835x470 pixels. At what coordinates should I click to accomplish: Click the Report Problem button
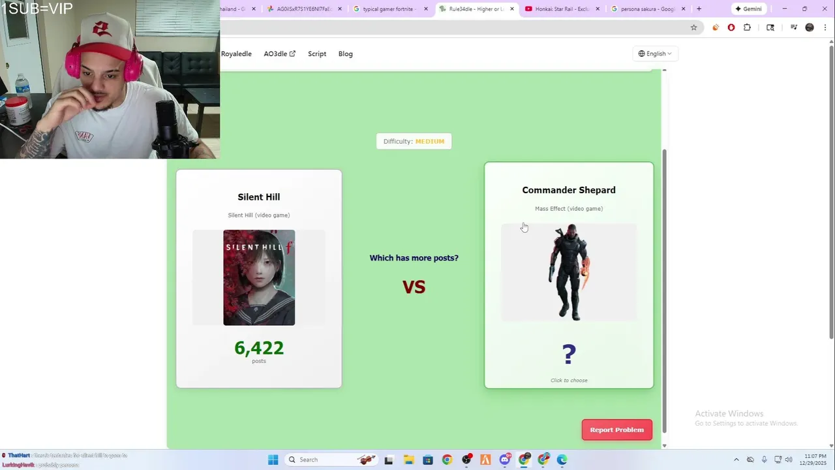coord(617,430)
